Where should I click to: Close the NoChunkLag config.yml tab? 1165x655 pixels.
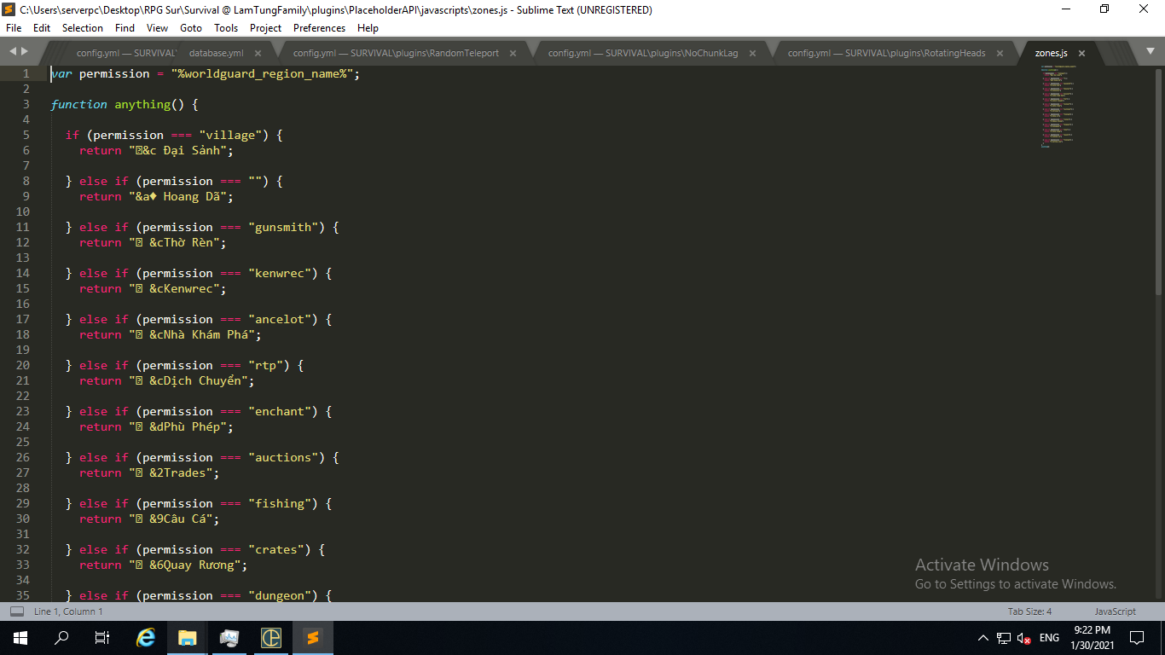[x=752, y=53]
